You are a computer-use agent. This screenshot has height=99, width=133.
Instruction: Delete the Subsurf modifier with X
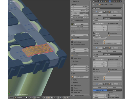(120, 84)
